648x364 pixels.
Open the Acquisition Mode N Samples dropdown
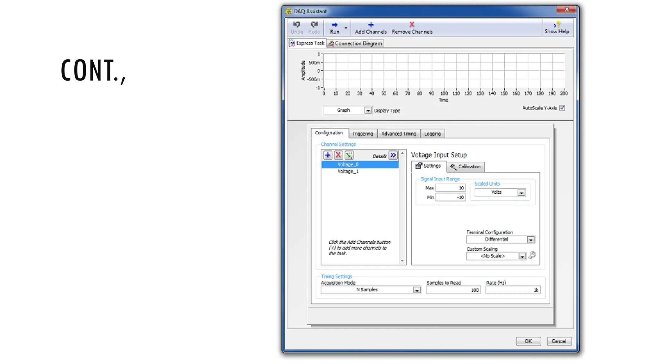417,290
